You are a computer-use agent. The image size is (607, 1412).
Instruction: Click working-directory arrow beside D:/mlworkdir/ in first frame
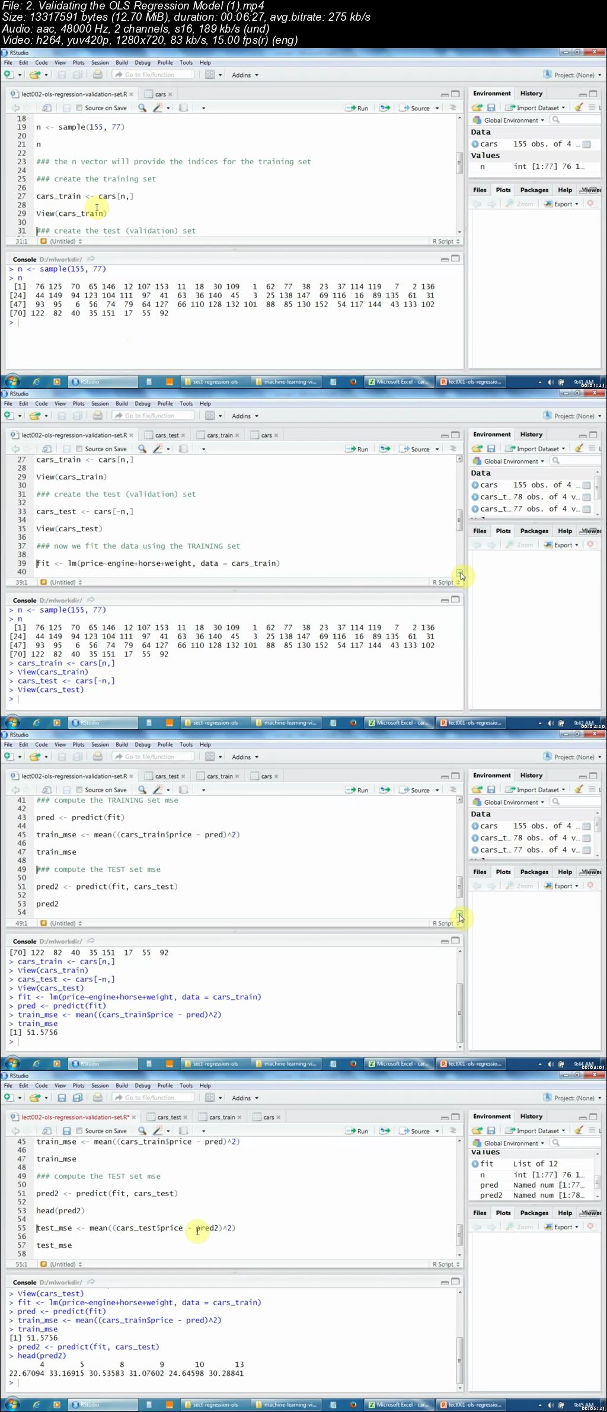91,259
